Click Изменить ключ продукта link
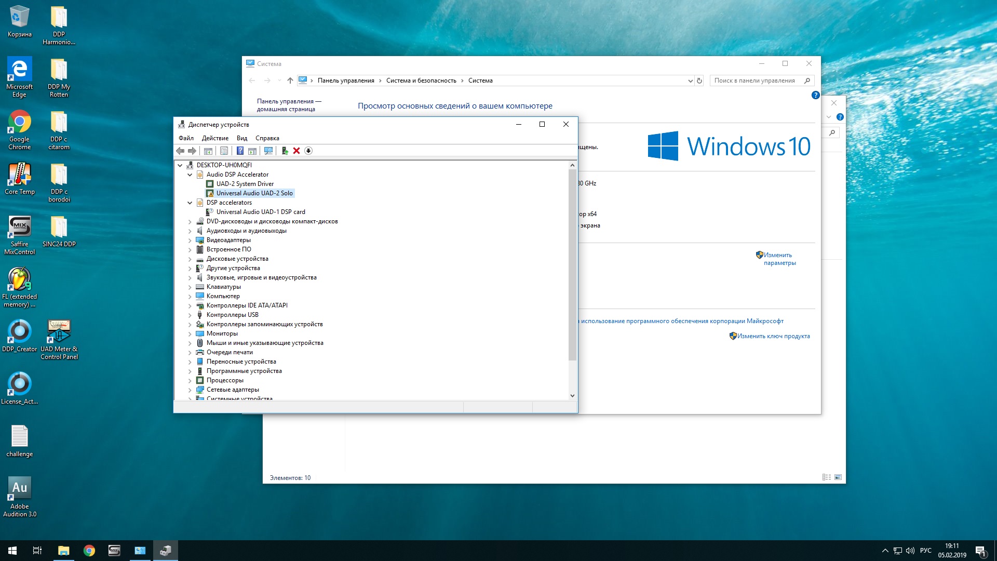 [x=773, y=336]
